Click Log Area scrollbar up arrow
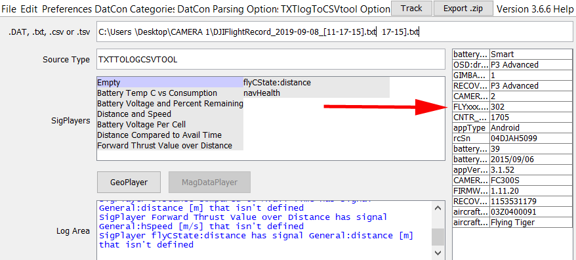 pos(438,208)
